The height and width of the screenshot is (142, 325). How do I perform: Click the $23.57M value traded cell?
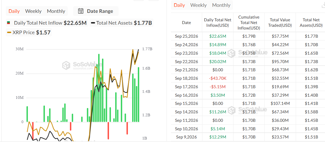280,137
